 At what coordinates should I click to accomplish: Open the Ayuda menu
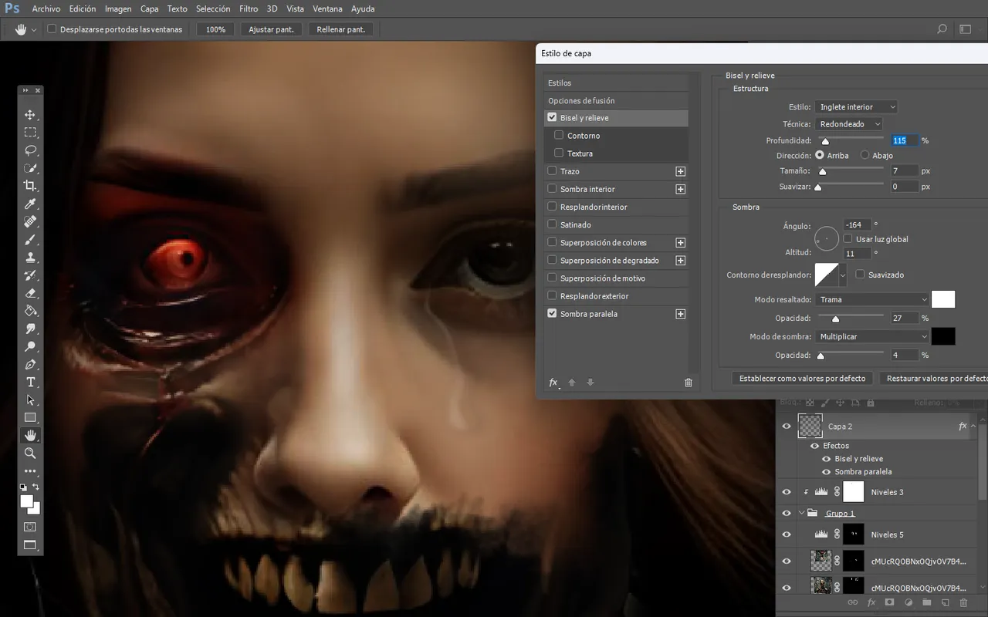click(363, 8)
